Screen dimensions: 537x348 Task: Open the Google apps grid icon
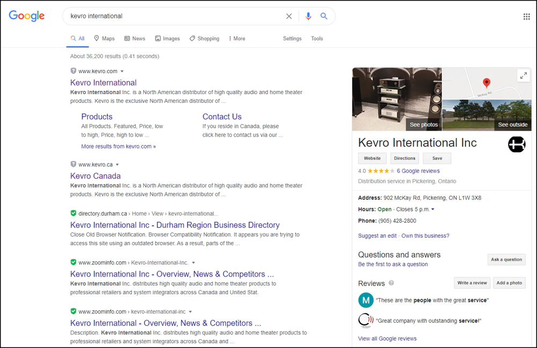pyautogui.click(x=526, y=16)
